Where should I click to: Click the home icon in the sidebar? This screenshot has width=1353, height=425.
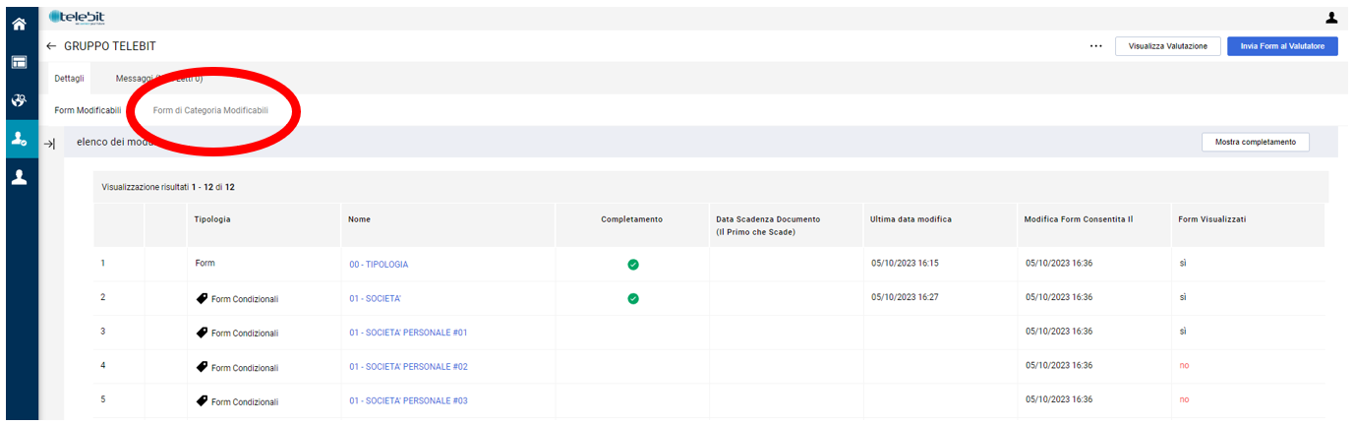(19, 23)
